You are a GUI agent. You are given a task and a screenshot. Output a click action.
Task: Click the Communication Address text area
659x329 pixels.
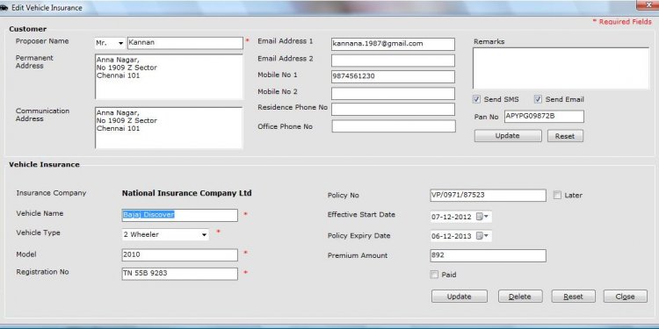click(x=169, y=127)
